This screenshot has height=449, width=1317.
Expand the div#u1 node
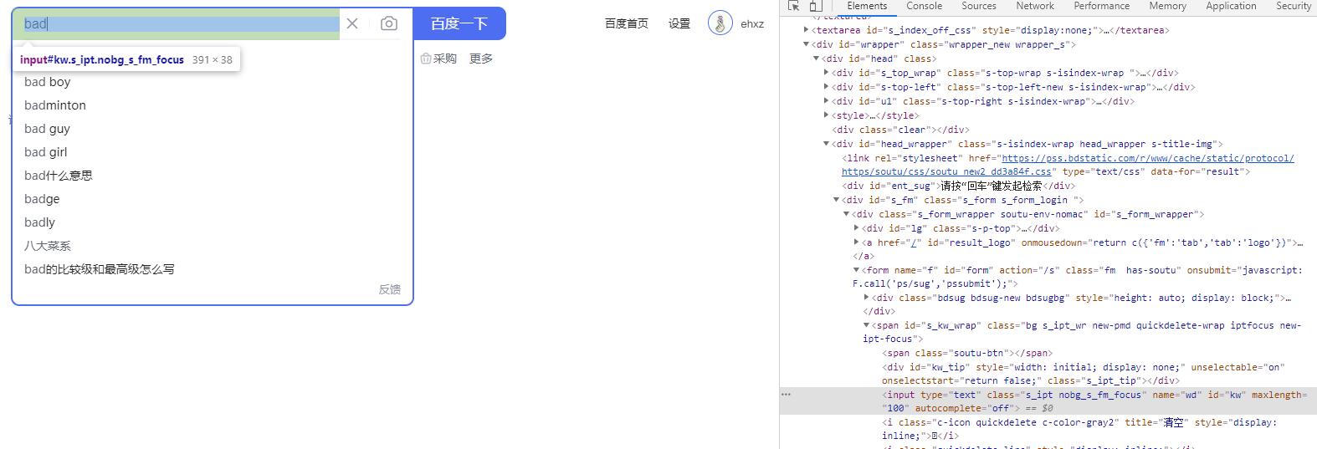point(827,101)
